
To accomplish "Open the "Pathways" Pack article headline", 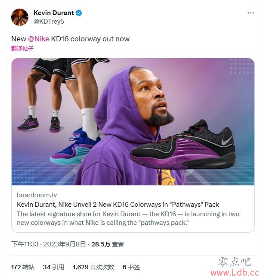I will pyautogui.click(x=118, y=205).
